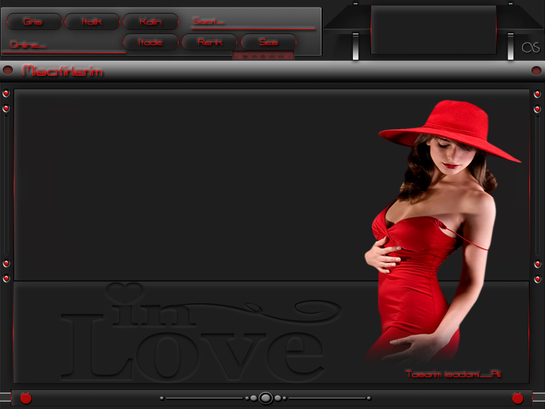The width and height of the screenshot is (545, 409).
Task: Click the topmost red stud on left edge
Action: click(x=6, y=93)
